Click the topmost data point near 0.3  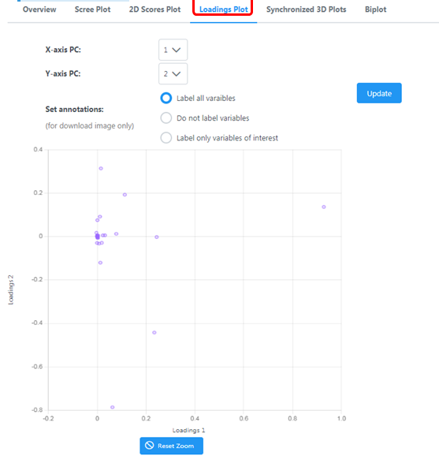101,168
